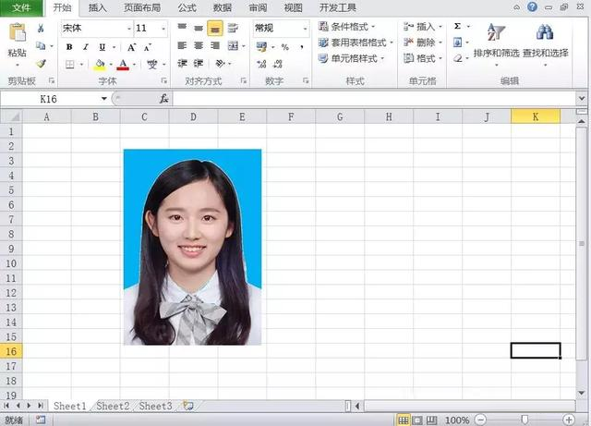This screenshot has width=591, height=426.
Task: Switch to the 插入 (Insert) ribbon tab
Action: pyautogui.click(x=97, y=7)
